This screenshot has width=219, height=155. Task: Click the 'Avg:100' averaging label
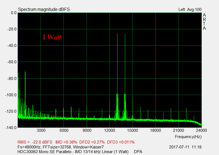194,10
